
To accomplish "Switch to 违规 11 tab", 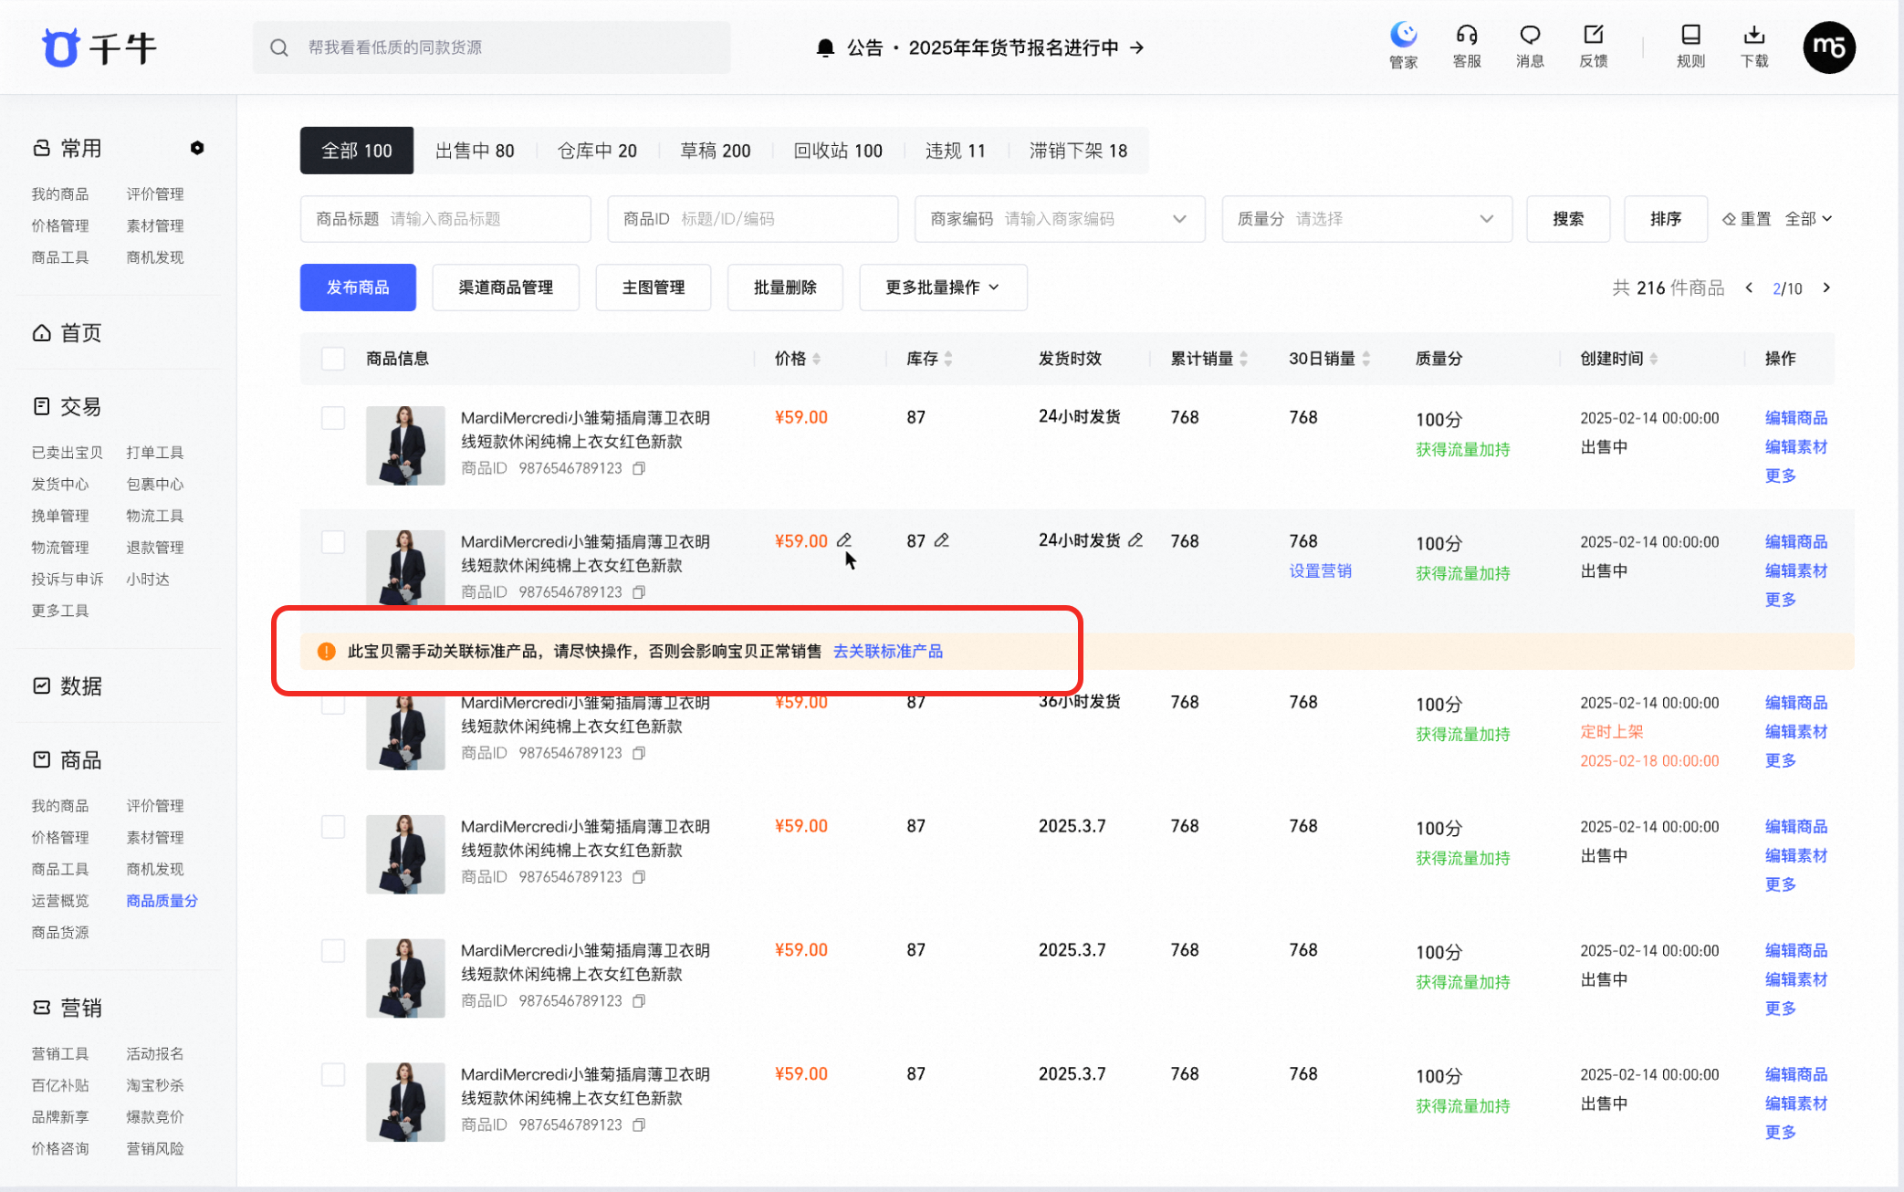I will pyautogui.click(x=956, y=151).
